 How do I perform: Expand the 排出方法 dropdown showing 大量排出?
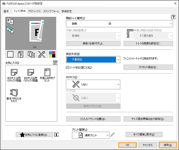[x=93, y=60]
